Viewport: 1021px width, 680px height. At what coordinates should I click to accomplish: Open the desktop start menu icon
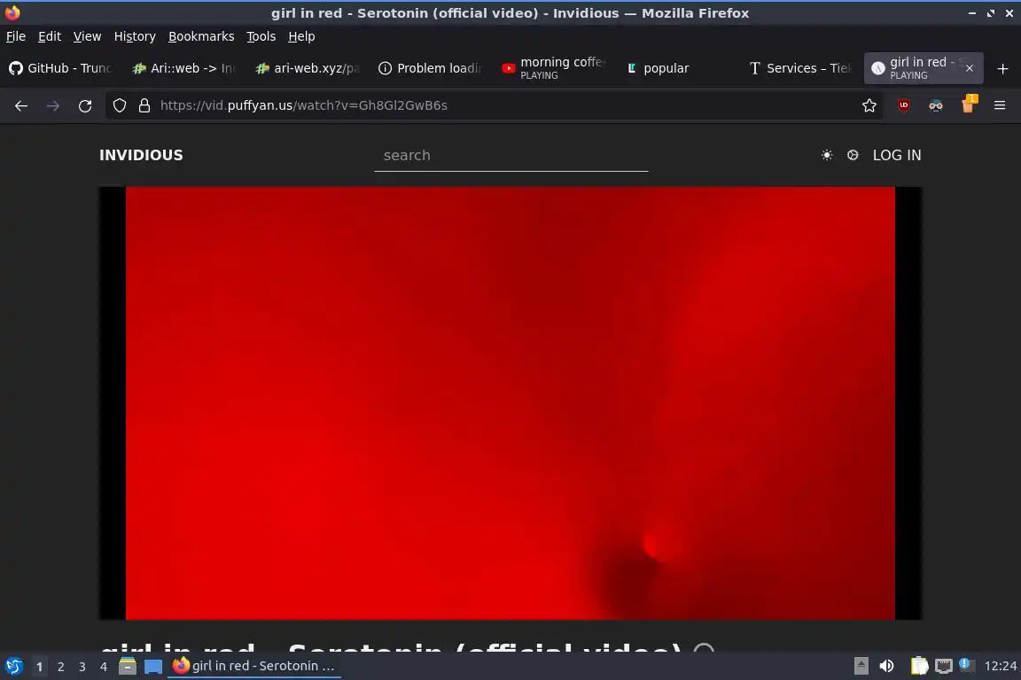(x=13, y=667)
